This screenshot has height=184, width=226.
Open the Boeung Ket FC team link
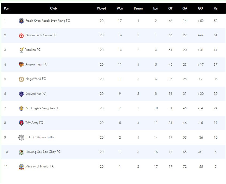coord(36,93)
